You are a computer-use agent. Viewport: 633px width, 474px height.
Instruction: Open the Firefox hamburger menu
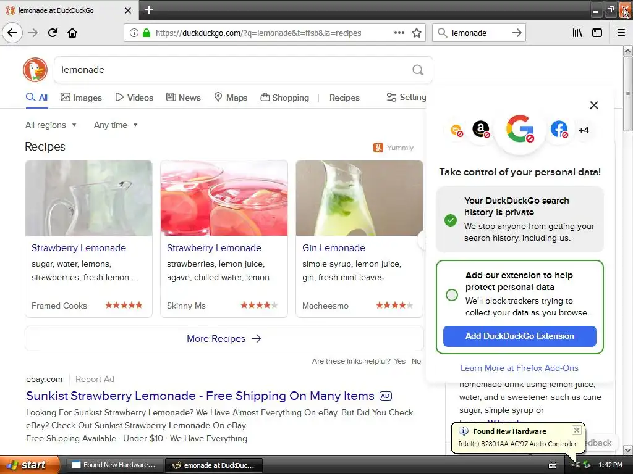tap(621, 33)
